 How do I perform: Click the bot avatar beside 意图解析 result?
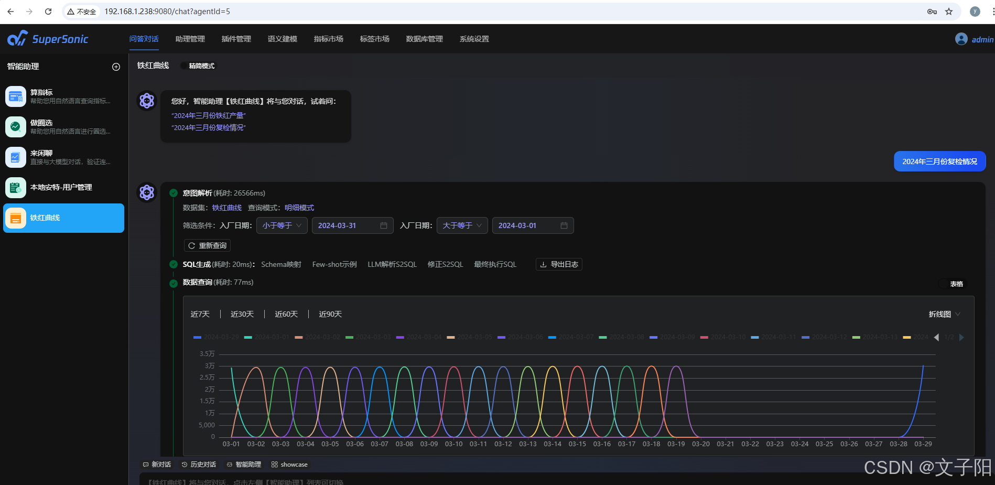coord(147,192)
